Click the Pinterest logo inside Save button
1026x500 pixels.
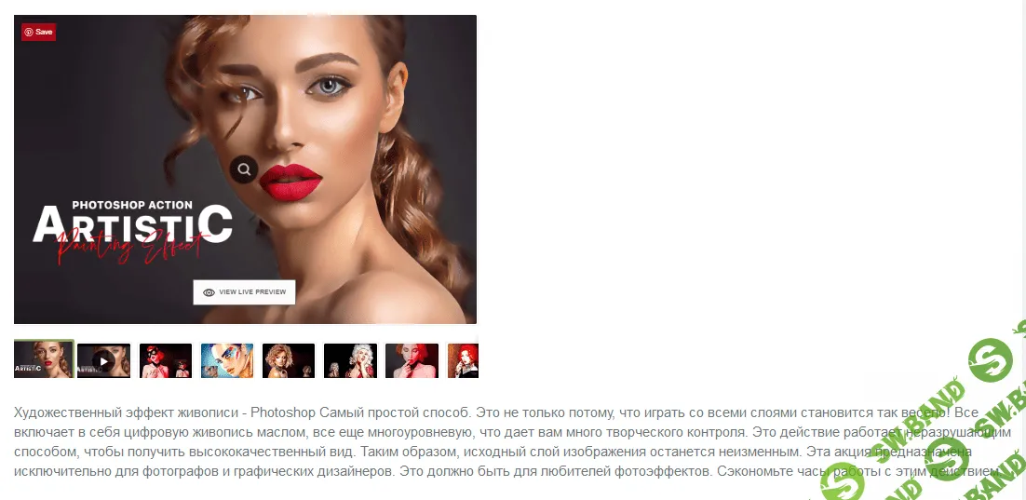point(28,32)
